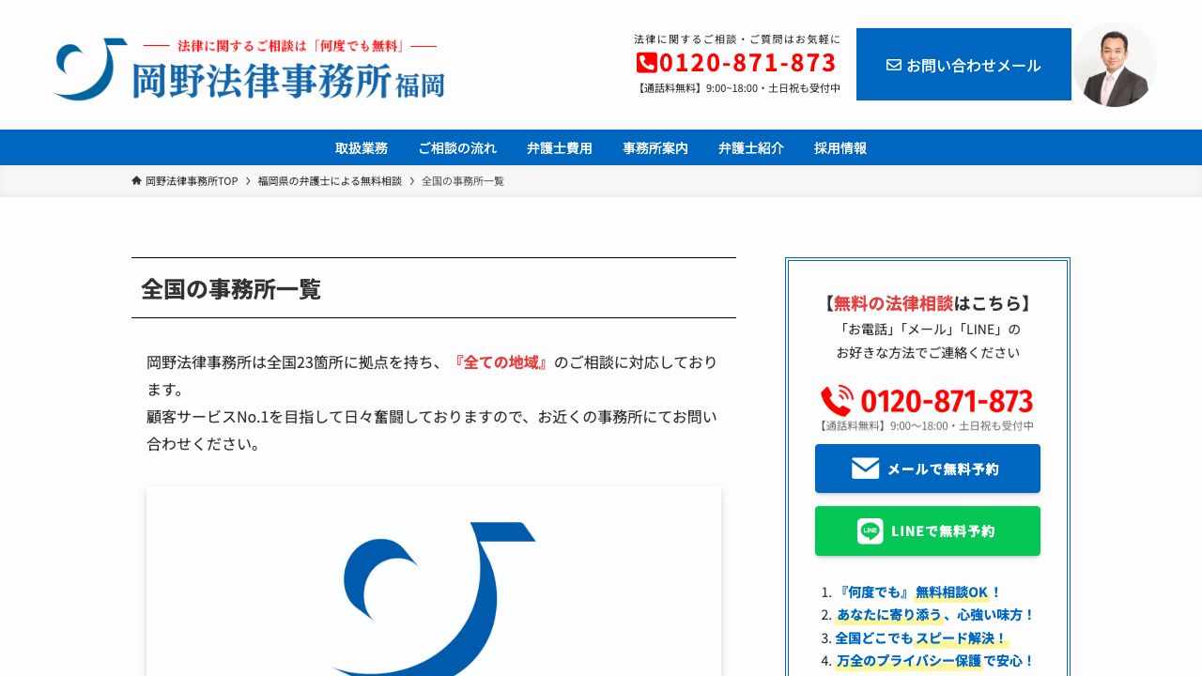This screenshot has width=1202, height=676.
Task: Click the 『全ての地域』 red link in body text
Action: (501, 362)
